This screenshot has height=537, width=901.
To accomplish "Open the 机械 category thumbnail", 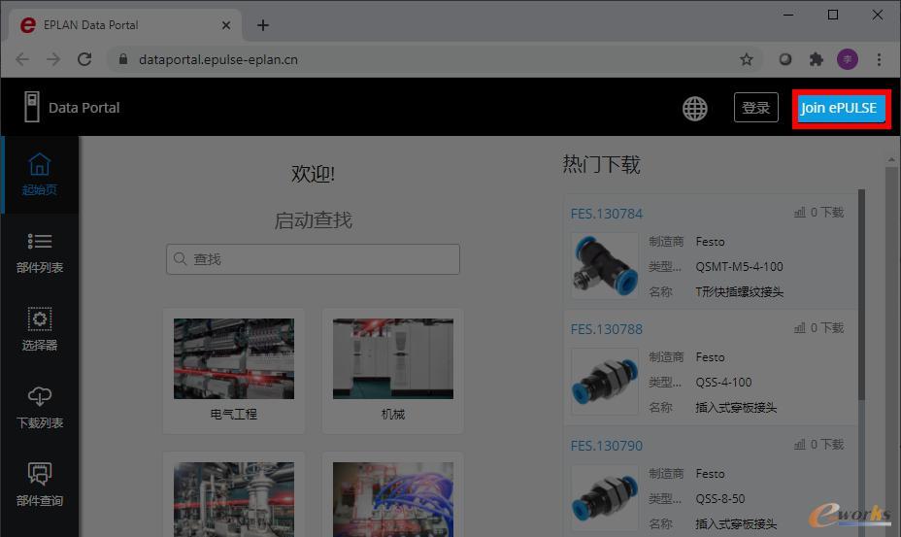I will click(393, 358).
